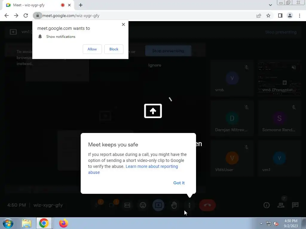Click Stop presenting at top right
This screenshot has height=229, width=306.
pos(281,32)
